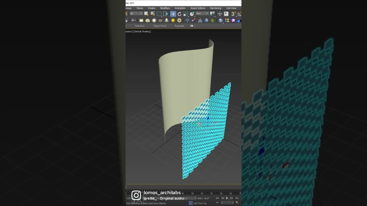The height and width of the screenshot is (206, 367).
Task: Activate the Select and Scale tool
Action: tap(186, 14)
